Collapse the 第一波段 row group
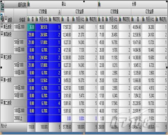 coord(2,80)
